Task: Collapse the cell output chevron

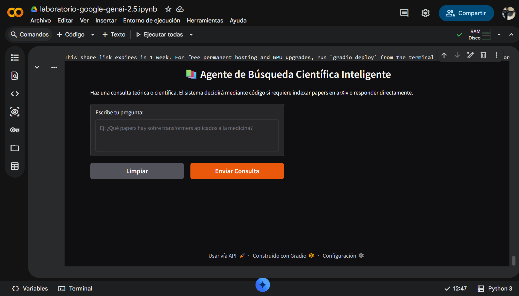Action: (x=37, y=67)
